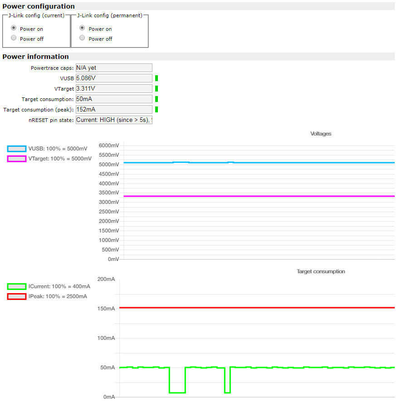This screenshot has height=401, width=397.
Task: Choose Power on in J-Link config (permanent)
Action: [x=82, y=28]
